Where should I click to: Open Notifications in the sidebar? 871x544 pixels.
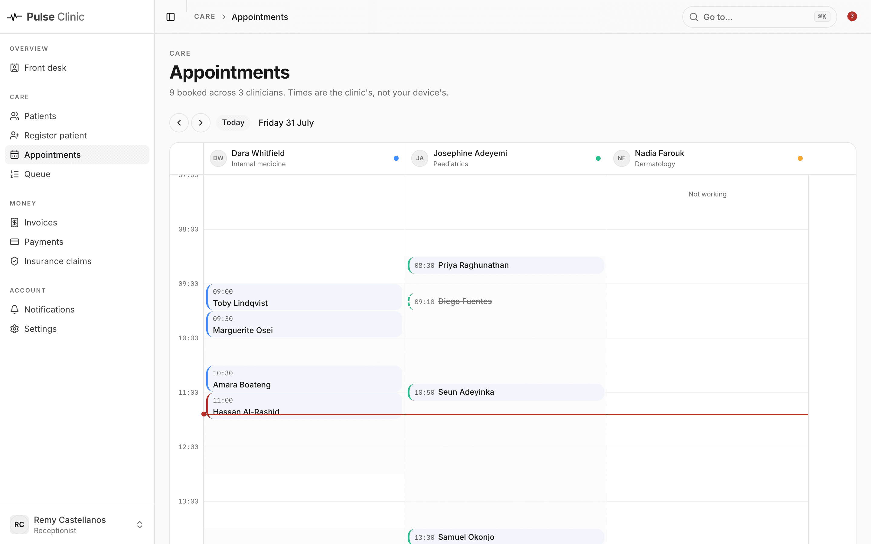coord(77,309)
